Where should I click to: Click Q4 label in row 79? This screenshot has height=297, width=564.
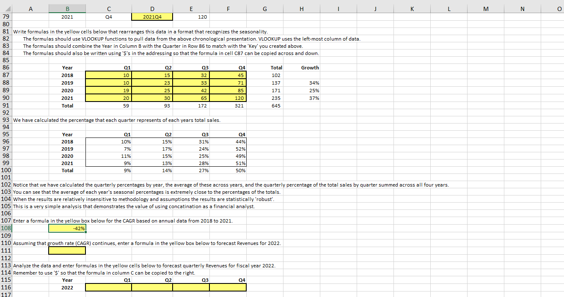coord(108,17)
